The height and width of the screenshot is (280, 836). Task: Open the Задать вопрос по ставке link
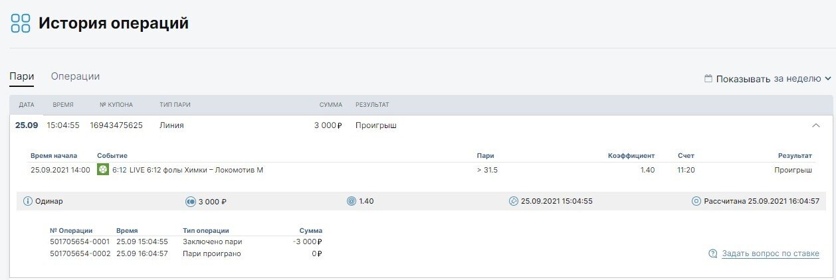point(770,253)
